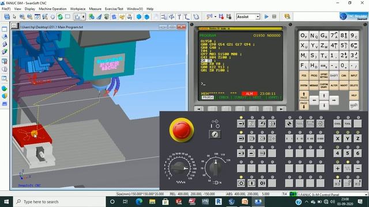Toggle the COOL coolant button
This screenshot has height=207, width=369.
tap(337, 124)
